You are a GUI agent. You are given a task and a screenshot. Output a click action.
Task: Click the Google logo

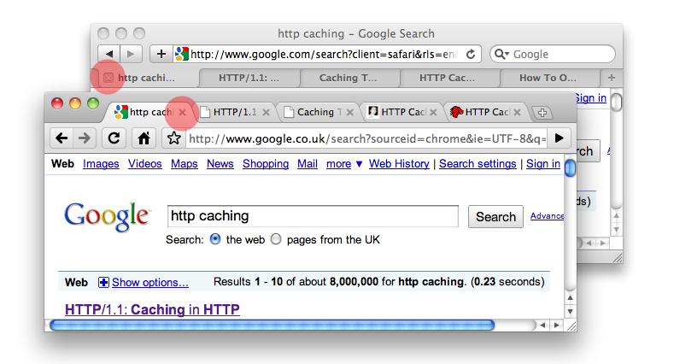[108, 216]
